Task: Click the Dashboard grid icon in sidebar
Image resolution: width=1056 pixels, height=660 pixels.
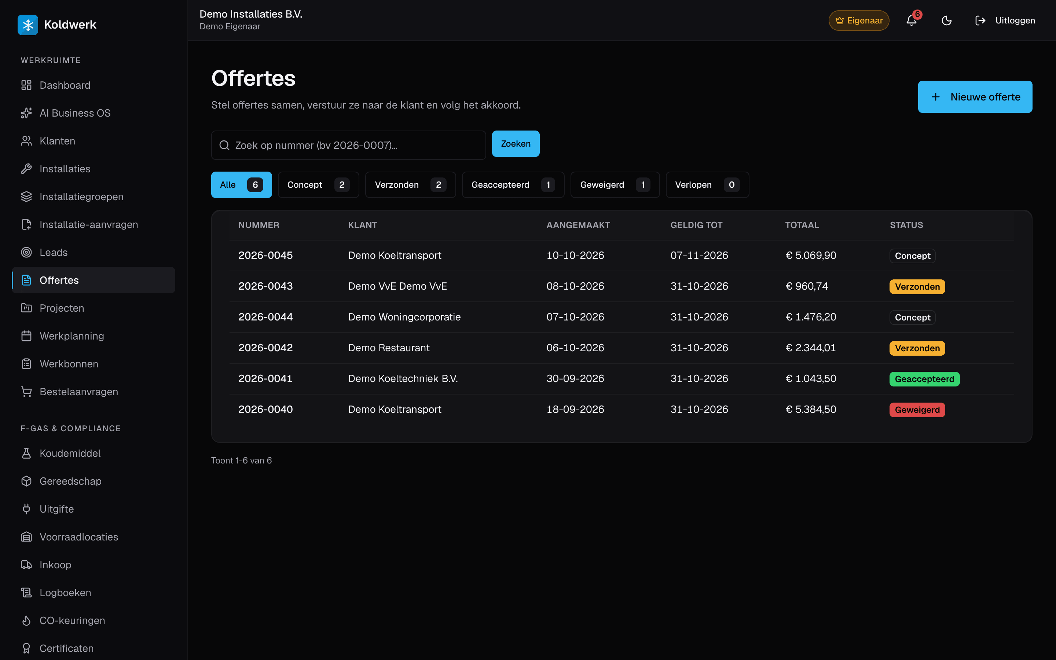Action: tap(27, 85)
